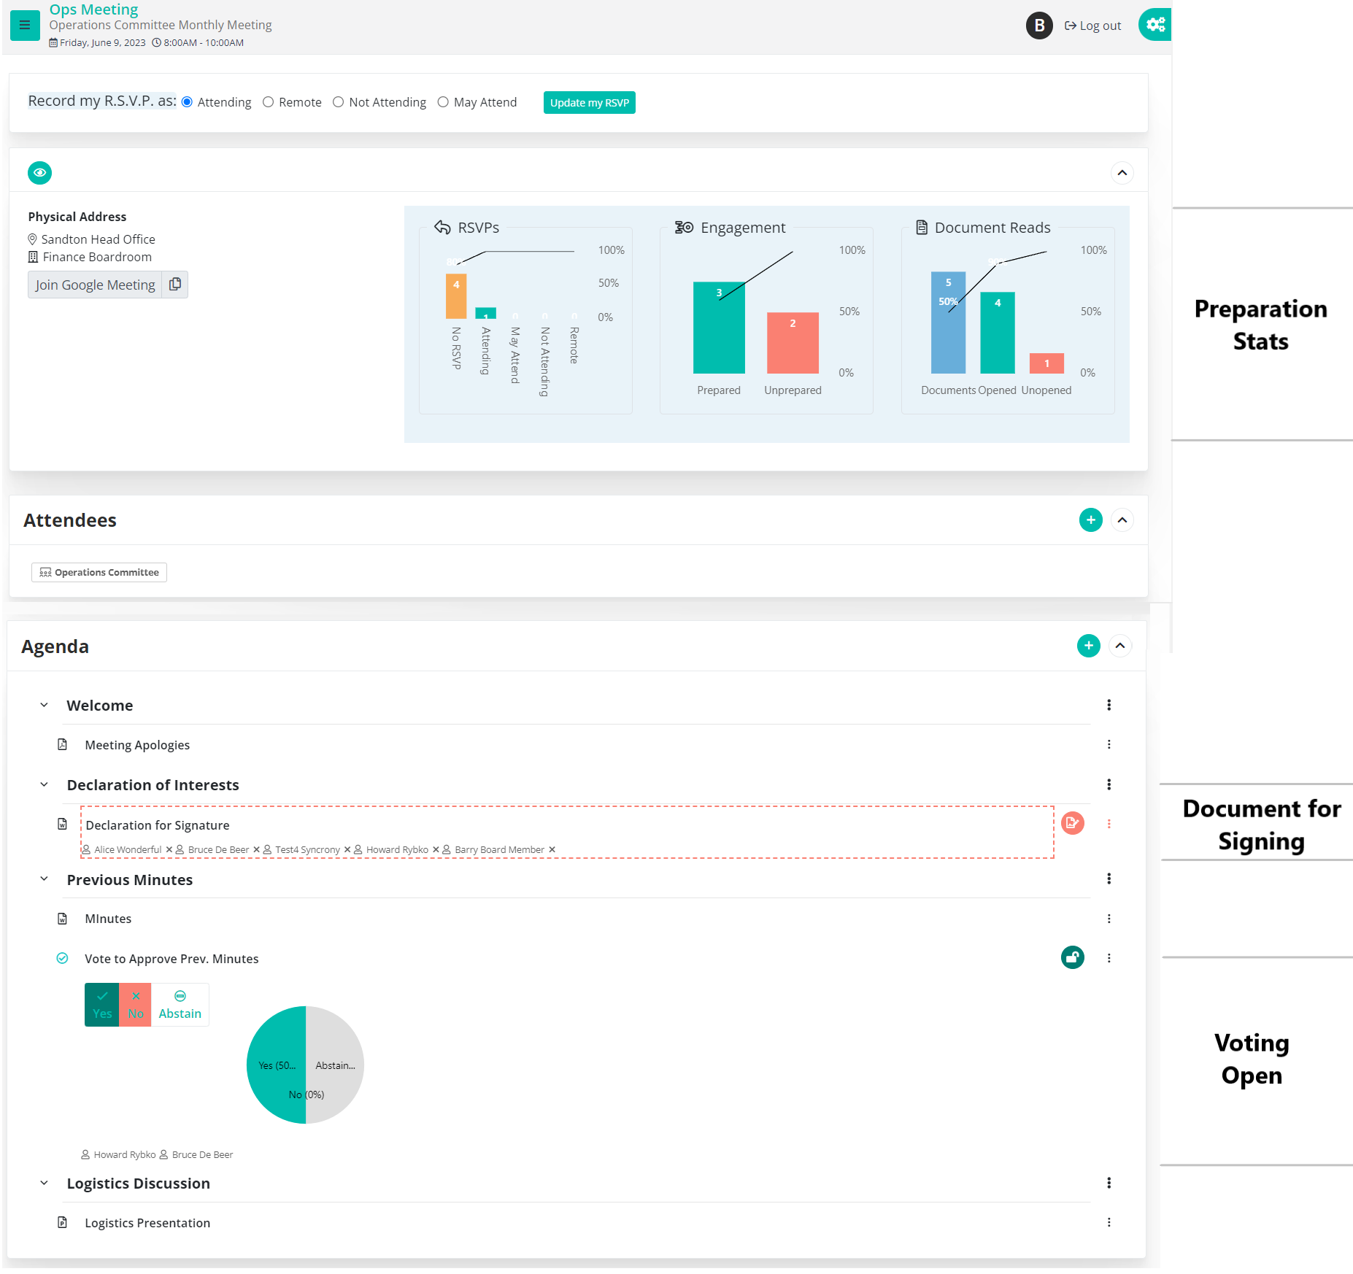The width and height of the screenshot is (1353, 1274).
Task: Click Meeting Apologies file icon
Action: [x=63, y=744]
